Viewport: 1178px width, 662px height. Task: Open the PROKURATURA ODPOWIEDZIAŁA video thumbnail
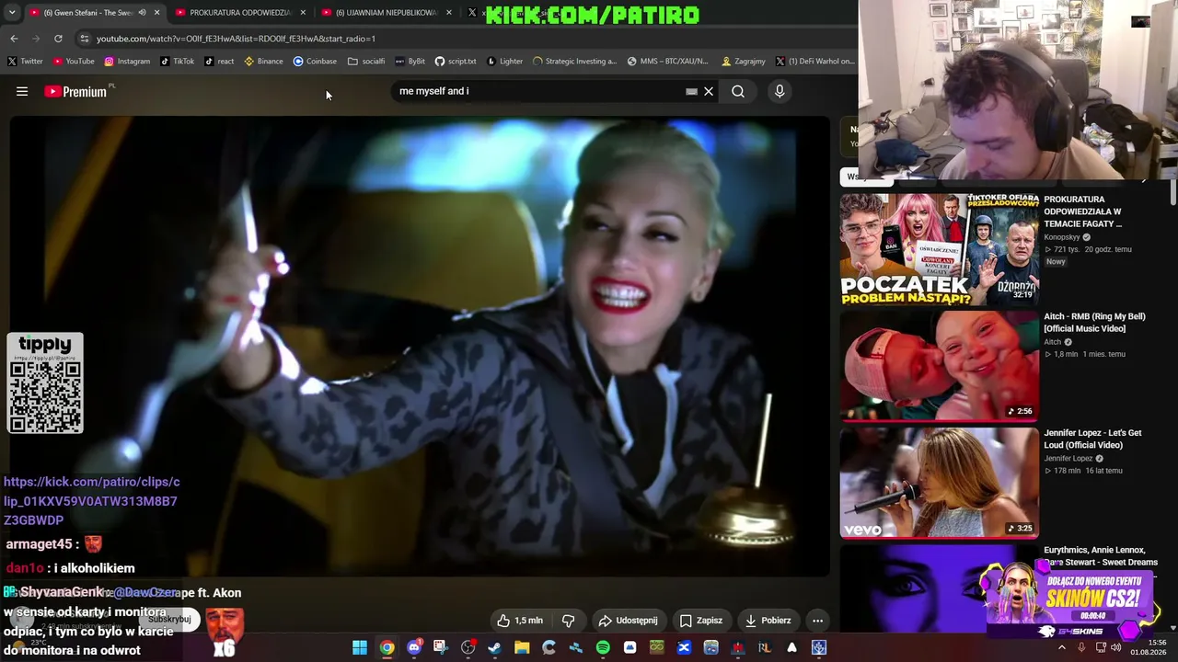coord(939,249)
